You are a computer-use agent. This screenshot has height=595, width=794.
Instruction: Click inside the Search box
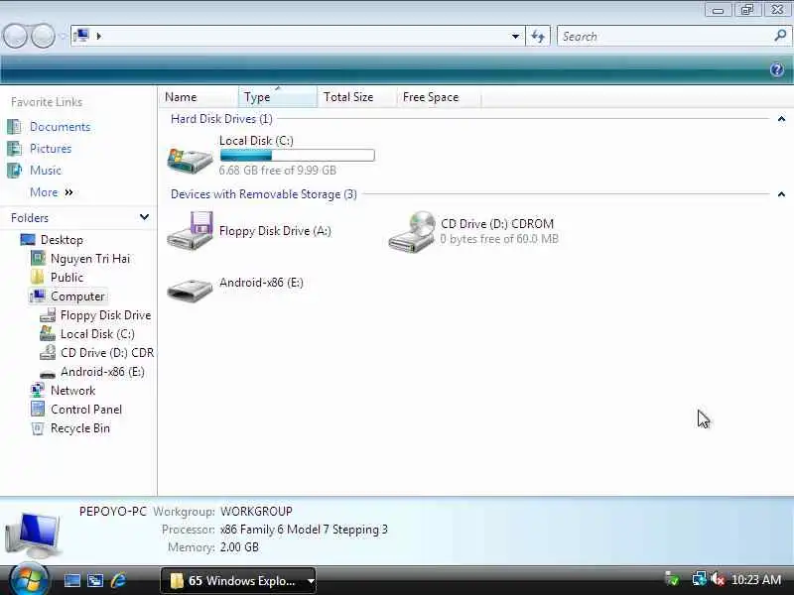coord(666,36)
